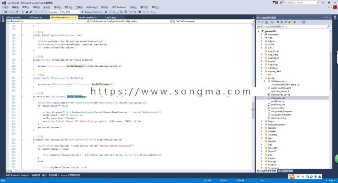Click the notifications filter flag icon
Viewport: 338px width, 183px height.
275,3
